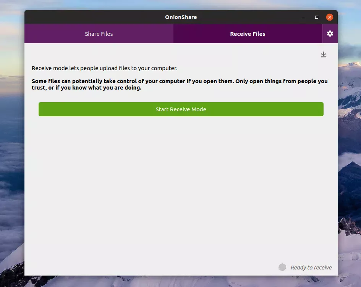Viewport: 361px width, 287px height.
Task: Select the Receive Files tab
Action: coord(248,34)
